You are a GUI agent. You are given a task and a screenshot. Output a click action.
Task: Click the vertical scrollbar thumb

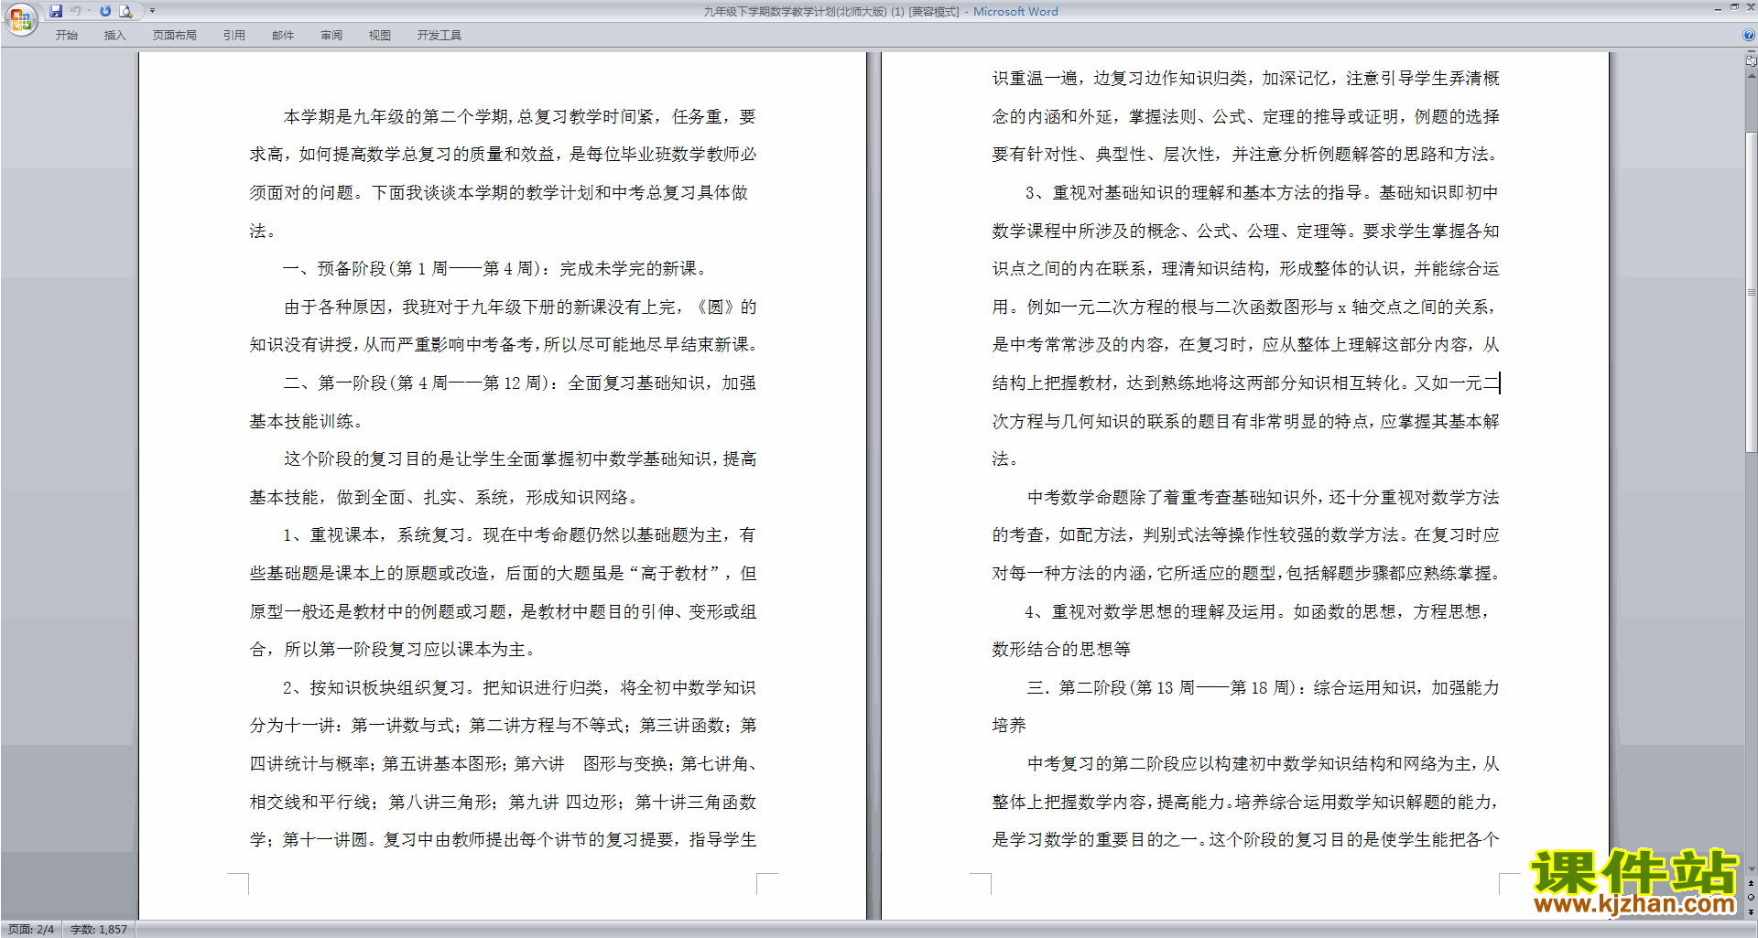(x=1751, y=293)
